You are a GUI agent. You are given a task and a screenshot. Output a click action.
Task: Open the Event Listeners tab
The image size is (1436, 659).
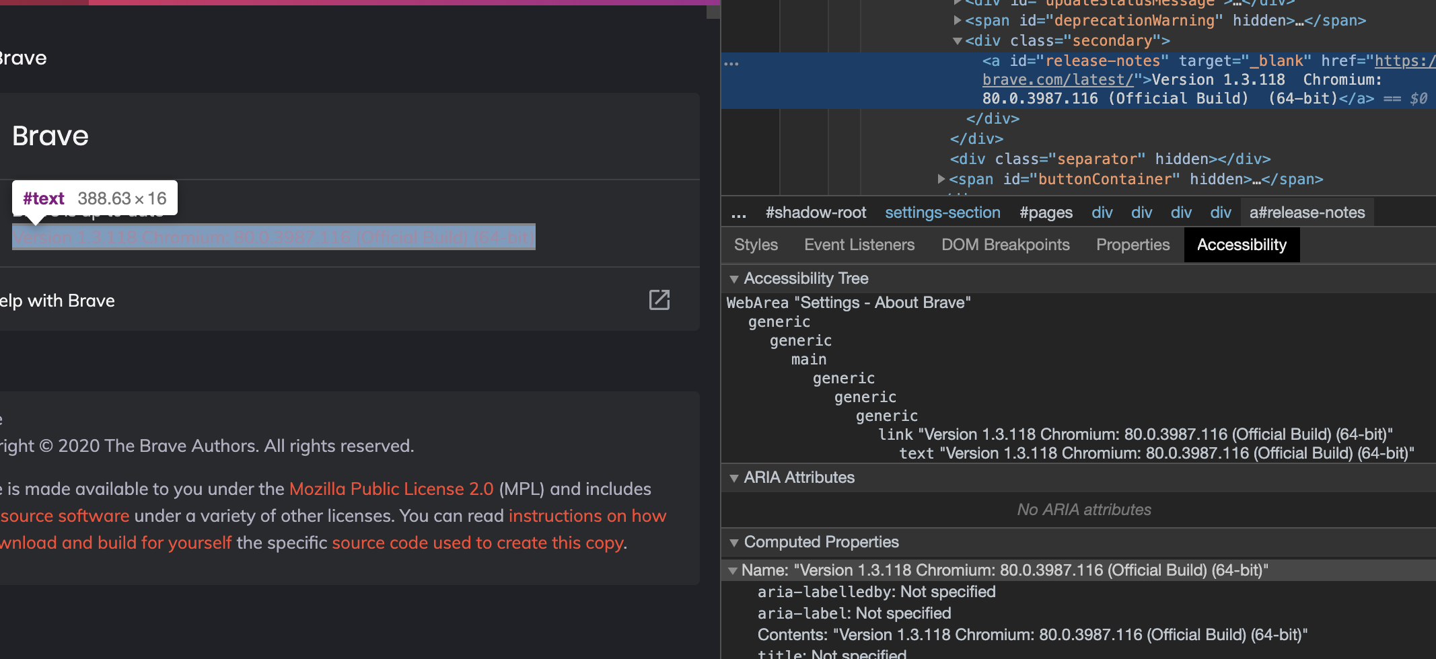(x=859, y=245)
